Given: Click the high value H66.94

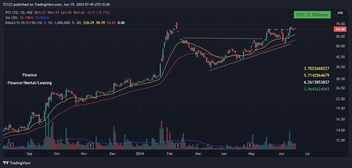Looking at the screenshot, I should coord(53,13).
